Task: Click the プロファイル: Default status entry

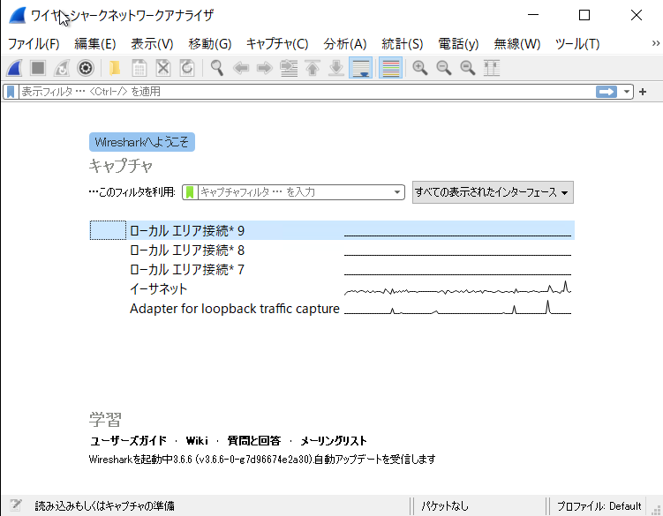Action: click(599, 505)
